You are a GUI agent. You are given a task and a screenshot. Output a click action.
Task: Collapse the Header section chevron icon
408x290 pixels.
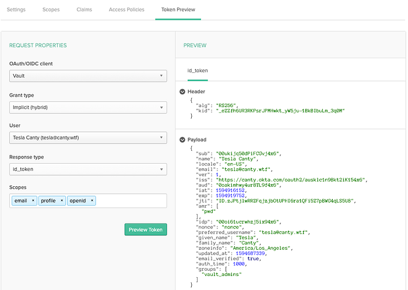pos(182,91)
